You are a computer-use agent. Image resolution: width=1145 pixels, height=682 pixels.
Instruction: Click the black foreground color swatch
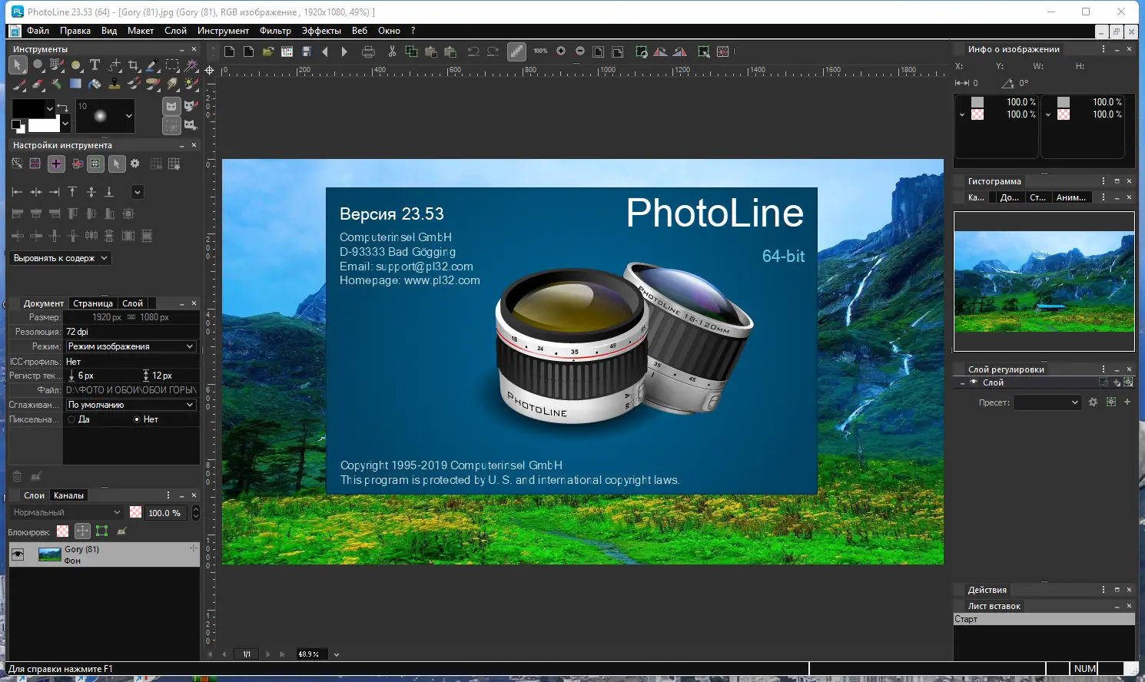28,108
